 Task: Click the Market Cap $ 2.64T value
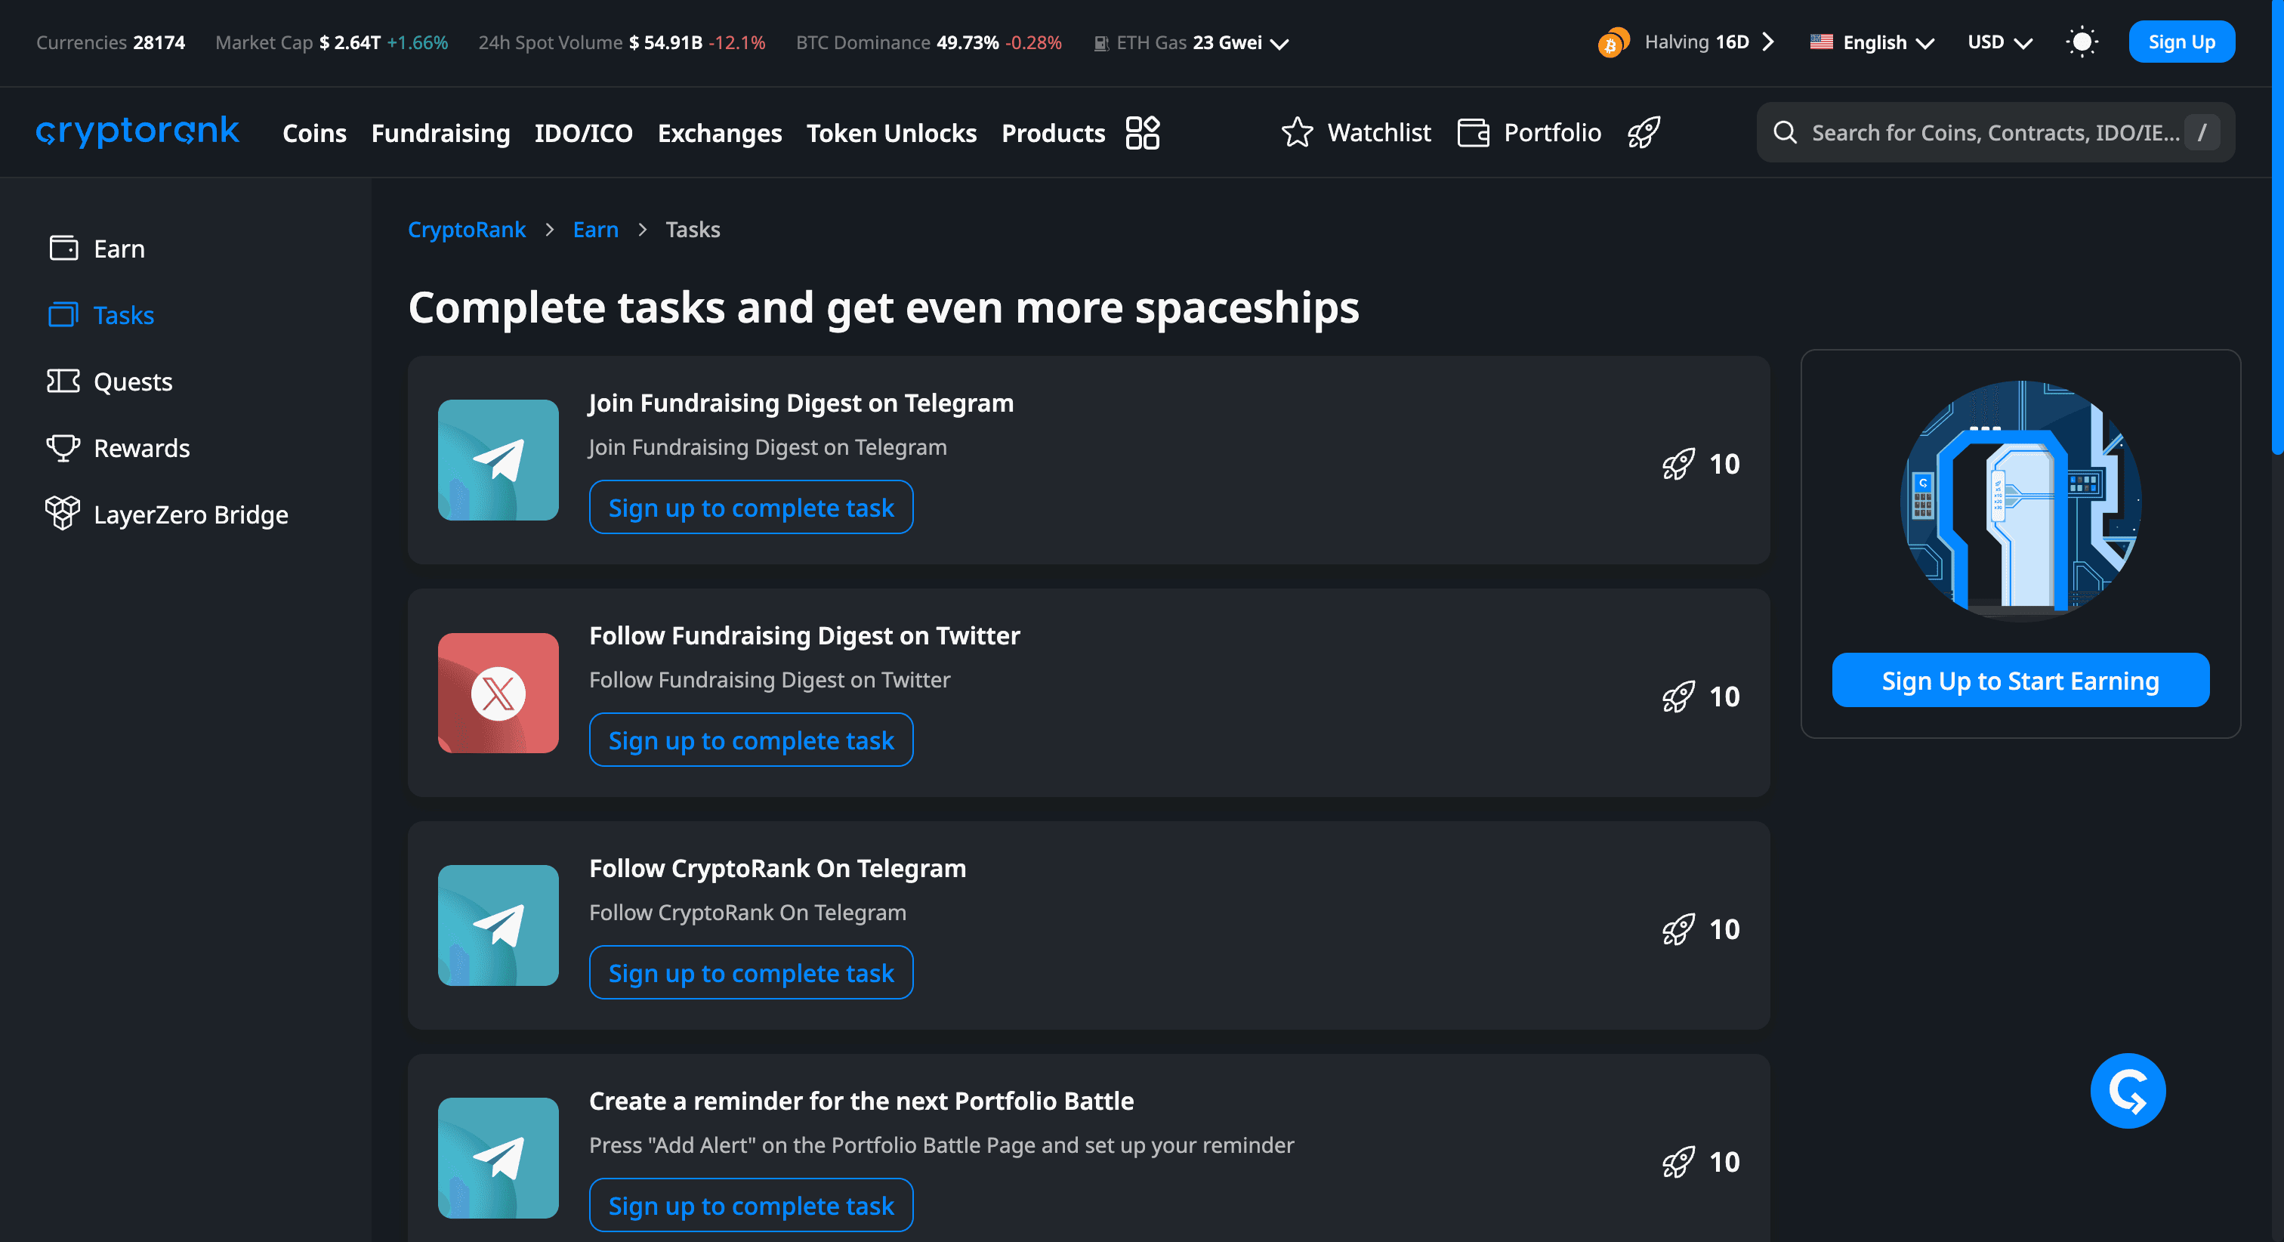coord(350,42)
